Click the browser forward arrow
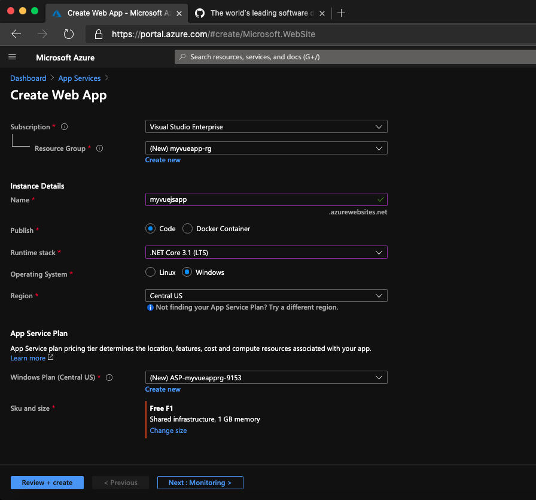Viewport: 536px width, 500px height. (42, 34)
